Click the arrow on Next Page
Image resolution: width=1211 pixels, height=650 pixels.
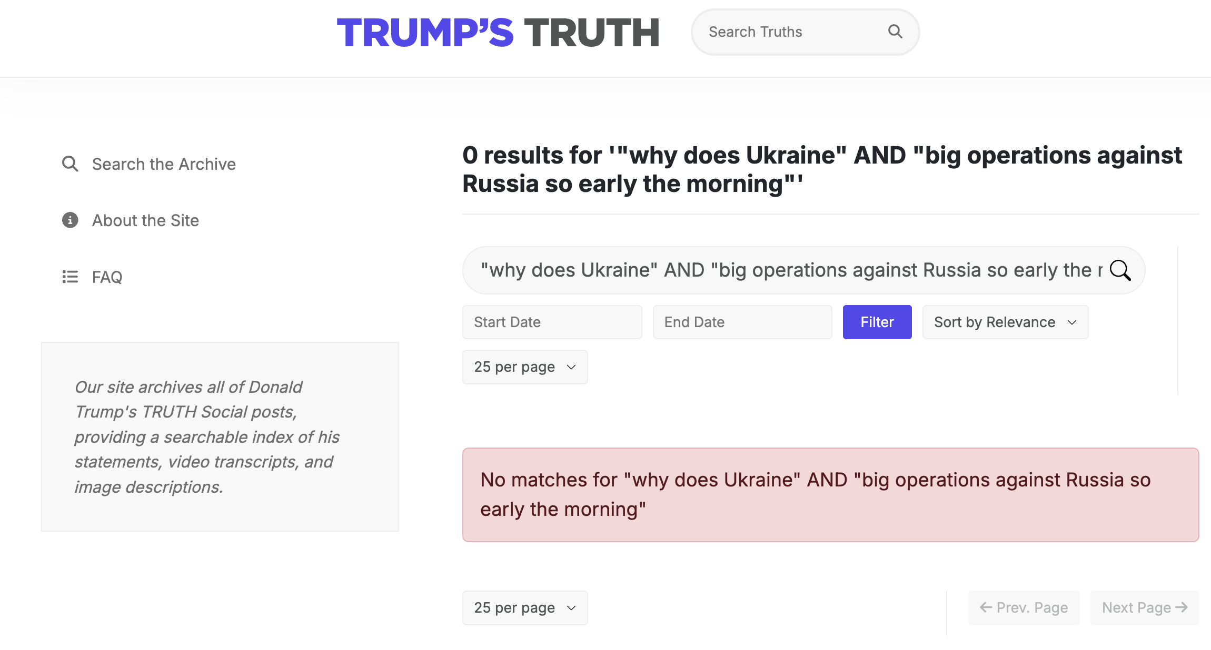click(1182, 607)
